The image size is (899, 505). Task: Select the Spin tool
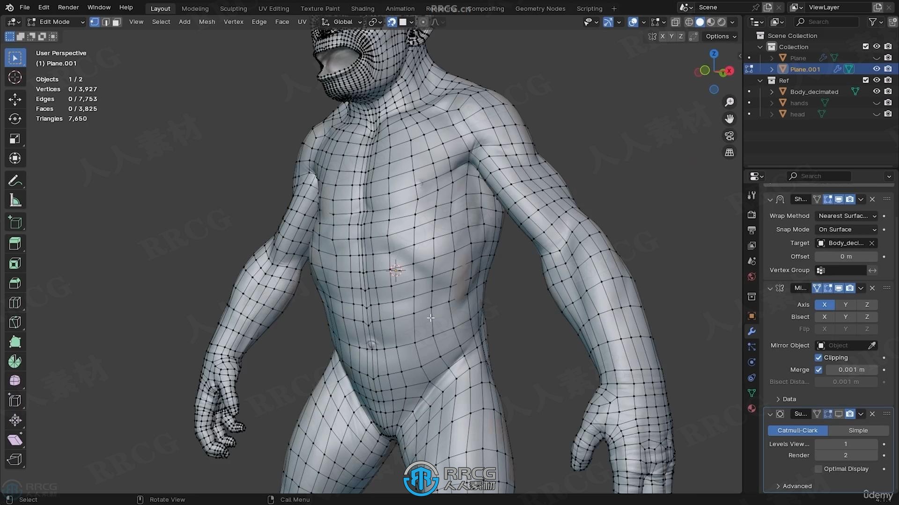15,361
